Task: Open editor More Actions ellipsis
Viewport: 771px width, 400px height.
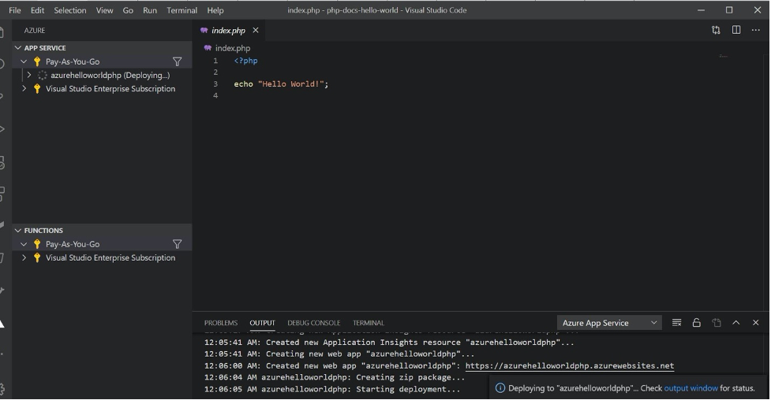Action: tap(756, 31)
